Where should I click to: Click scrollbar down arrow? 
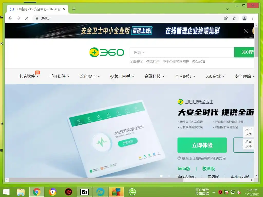point(256,175)
